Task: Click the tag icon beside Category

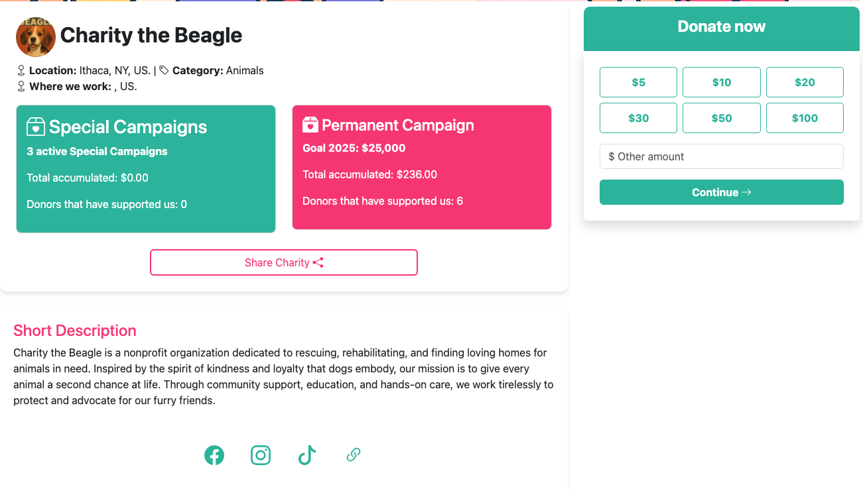Action: click(164, 70)
